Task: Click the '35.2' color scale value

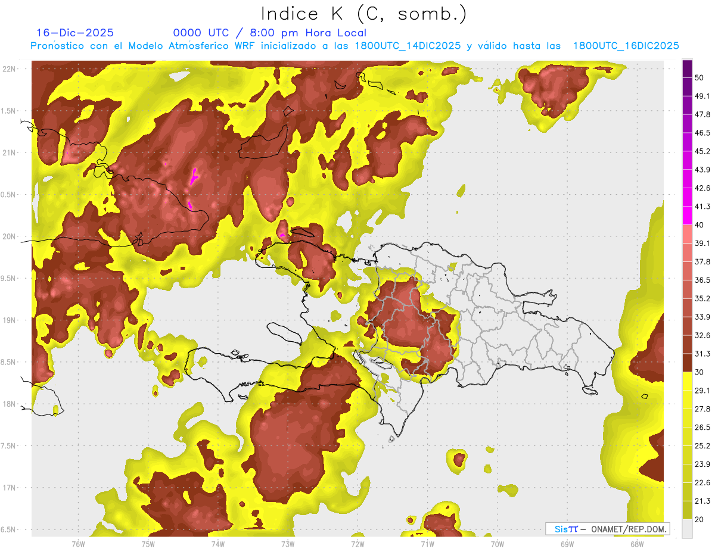Action: point(702,298)
